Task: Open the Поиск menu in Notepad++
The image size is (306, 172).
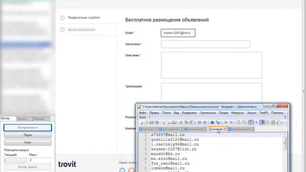Action: pos(166,113)
